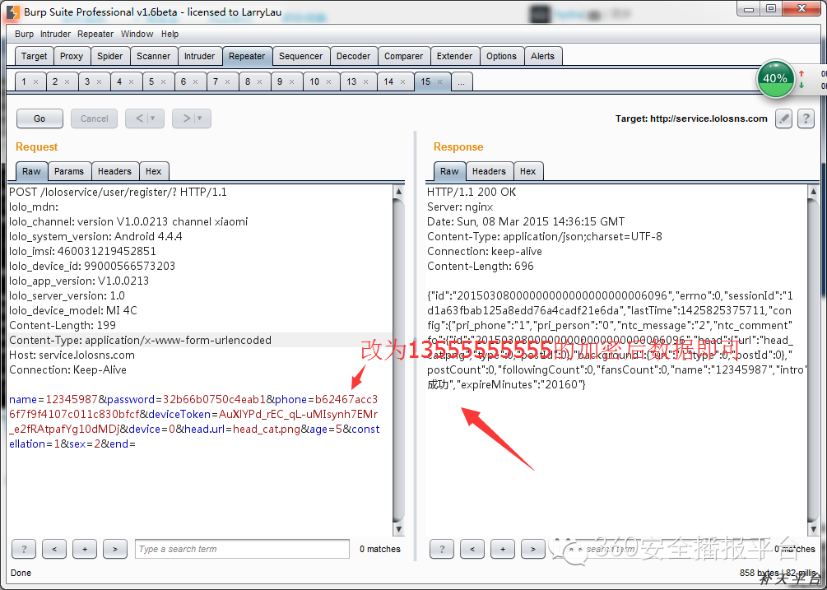Click request search next '>' button

(x=115, y=549)
